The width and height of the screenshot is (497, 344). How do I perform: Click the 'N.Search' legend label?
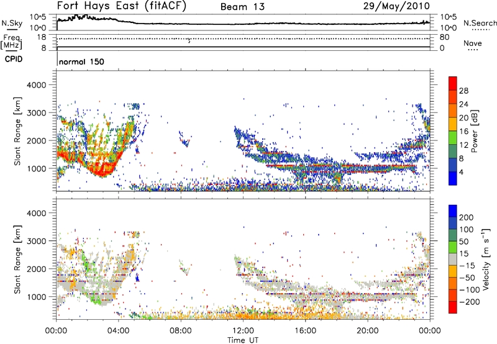pyautogui.click(x=480, y=23)
